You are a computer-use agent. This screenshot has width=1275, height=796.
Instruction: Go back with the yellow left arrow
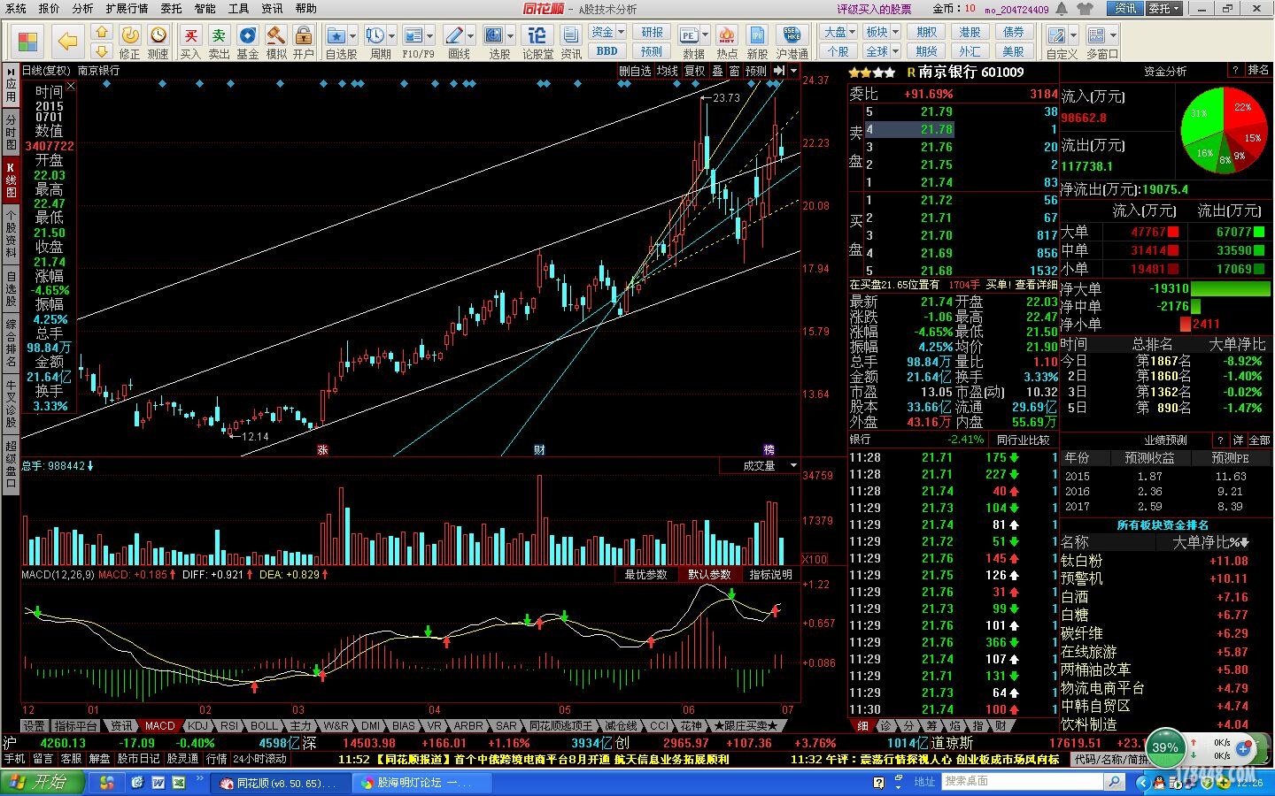tap(67, 41)
